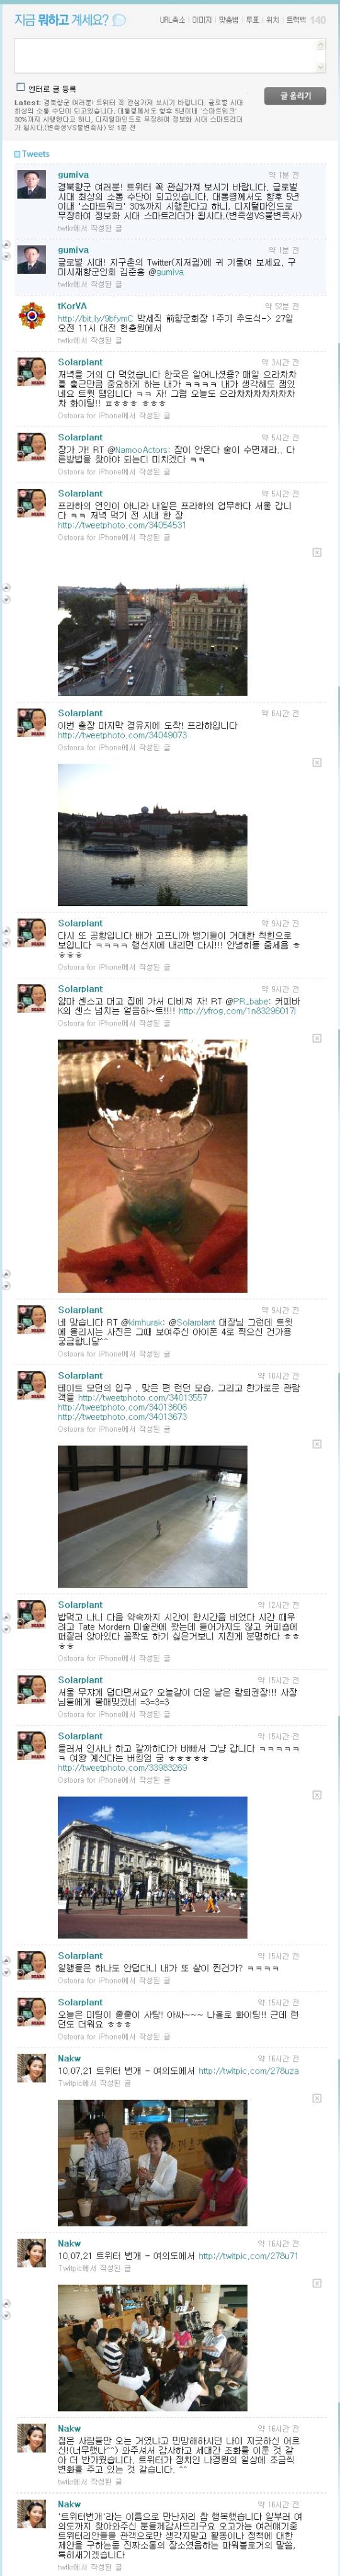
Task: Collapse the heart ice glass photo via corner icon
Action: pos(318,1039)
